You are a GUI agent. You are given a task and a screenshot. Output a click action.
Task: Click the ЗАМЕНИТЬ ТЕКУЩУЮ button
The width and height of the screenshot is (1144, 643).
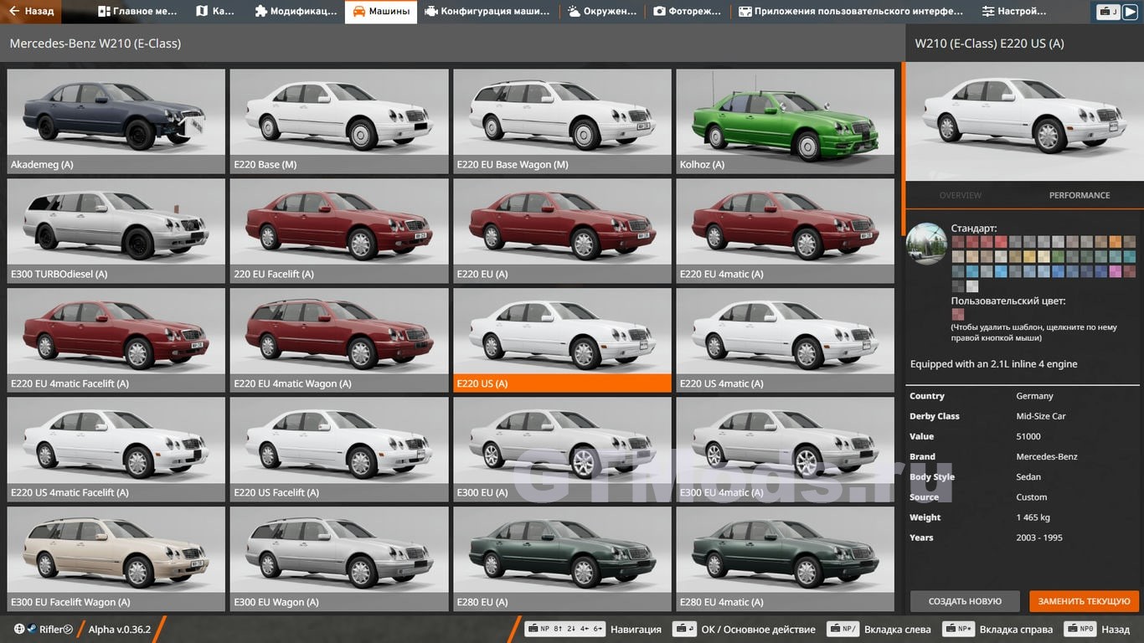pos(1084,601)
